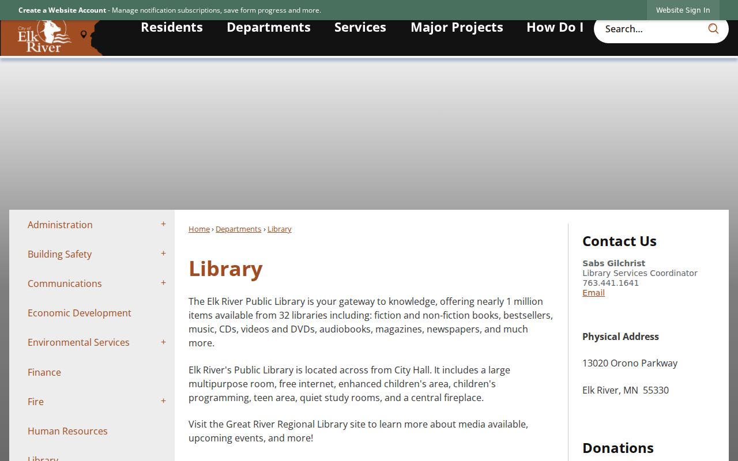Click the Physical Address label
This screenshot has height=461, width=738.
[x=620, y=337]
